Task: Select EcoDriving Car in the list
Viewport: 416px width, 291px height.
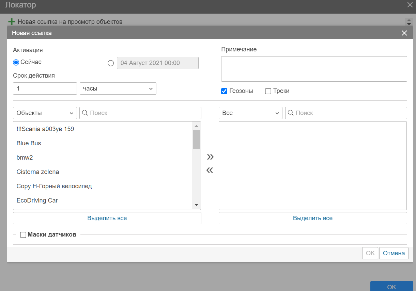Action: point(37,200)
